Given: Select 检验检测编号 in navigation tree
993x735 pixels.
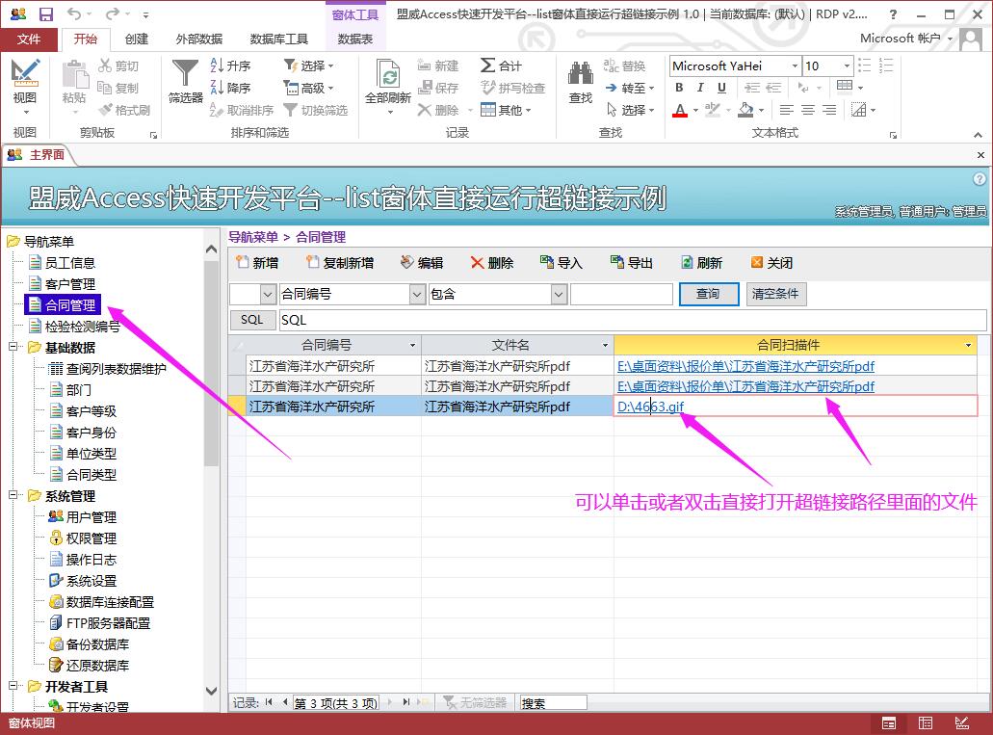Looking at the screenshot, I should tap(82, 327).
